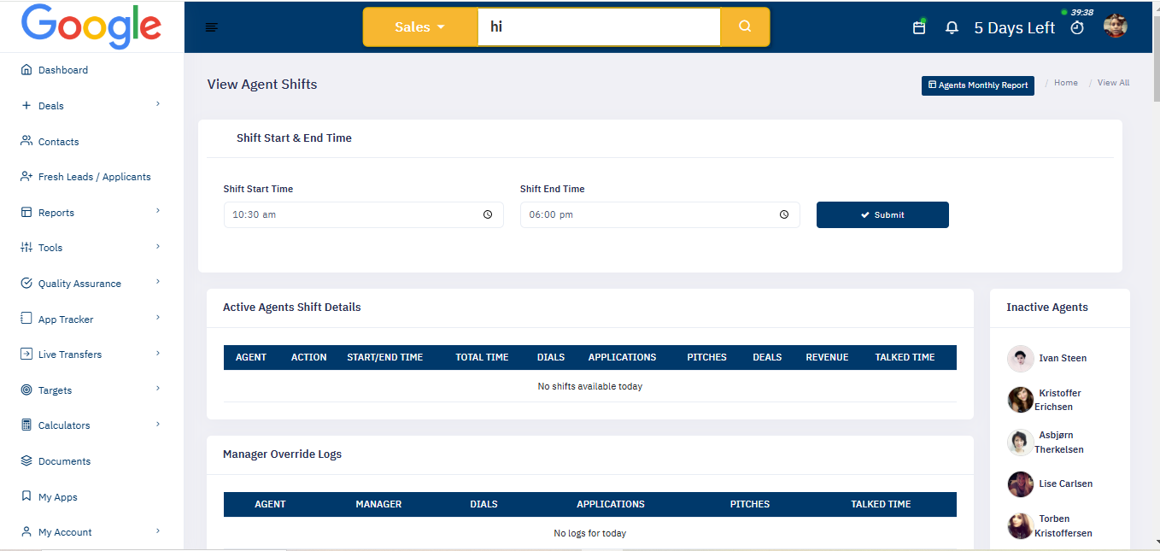
Task: Open Dashboard from the sidebar
Action: [62, 70]
